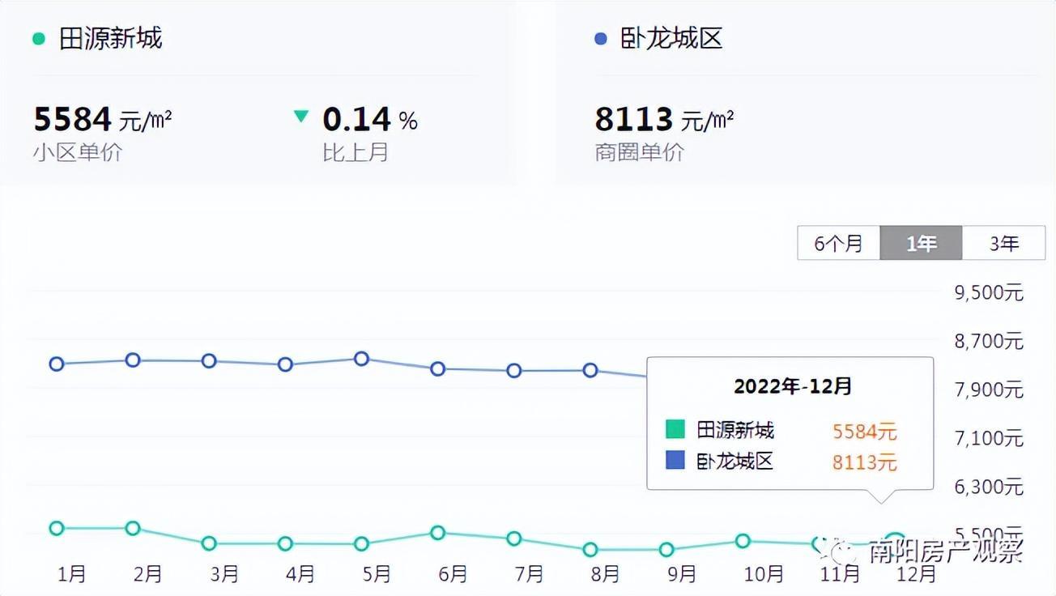Viewport: 1056px width, 596px height.
Task: Select 卧龙城区 data point for 1月
Action: tap(57, 364)
